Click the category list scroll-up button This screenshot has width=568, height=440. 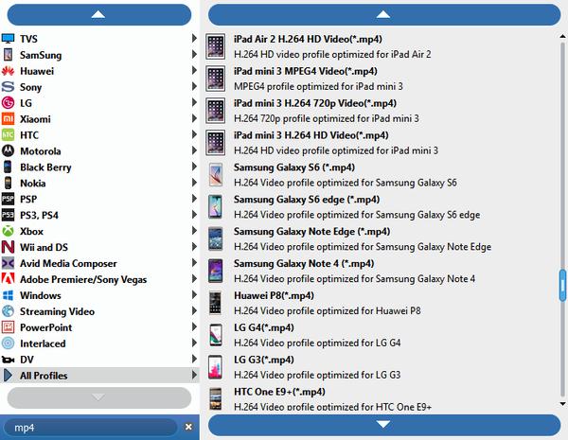pos(98,15)
